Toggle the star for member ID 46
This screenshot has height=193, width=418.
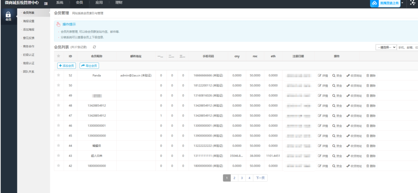pyautogui.click(x=59, y=126)
